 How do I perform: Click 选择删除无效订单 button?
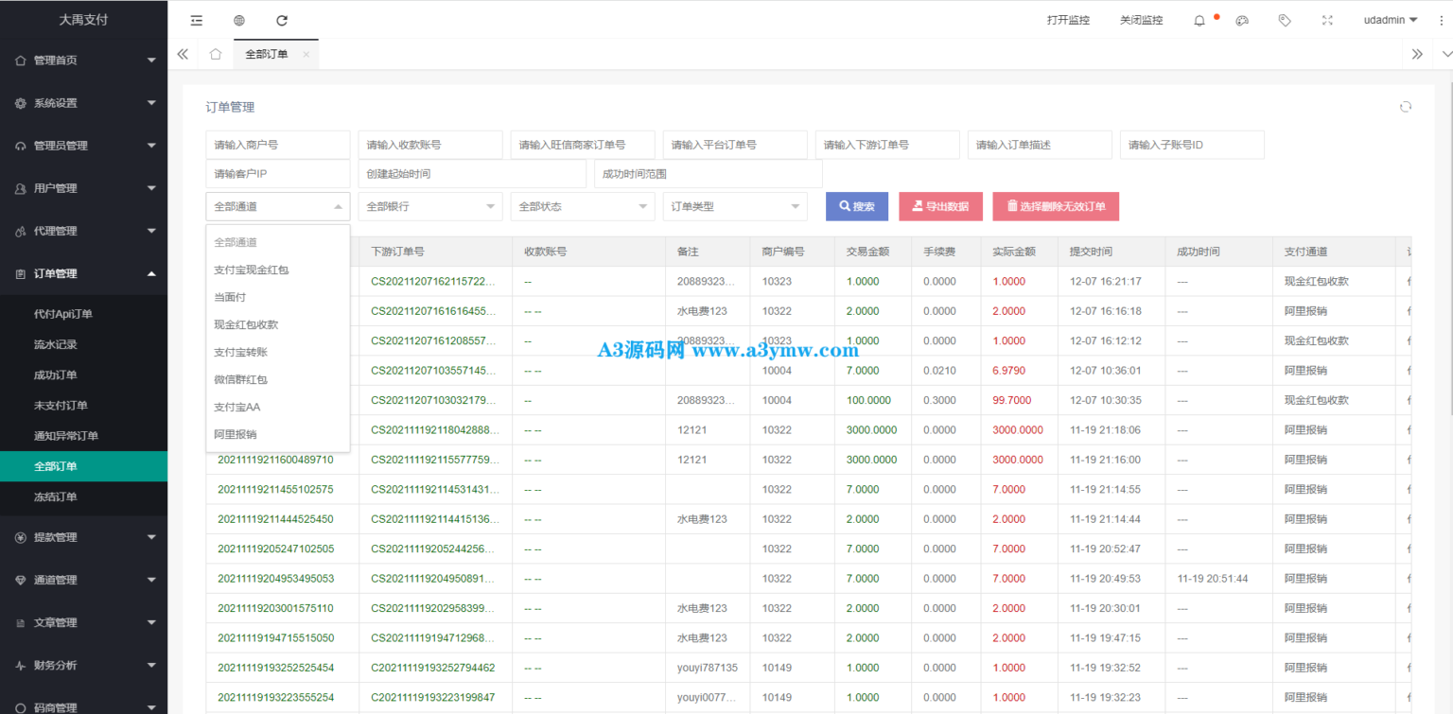click(x=1056, y=206)
